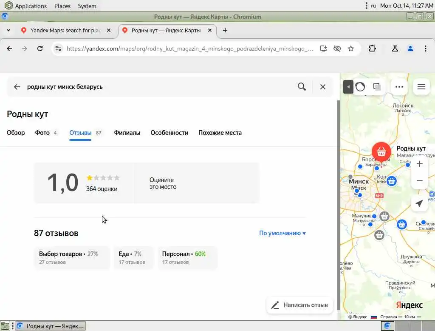Filter reviews by Еда
Screen dimensions: 435x331
tap(133, 258)
